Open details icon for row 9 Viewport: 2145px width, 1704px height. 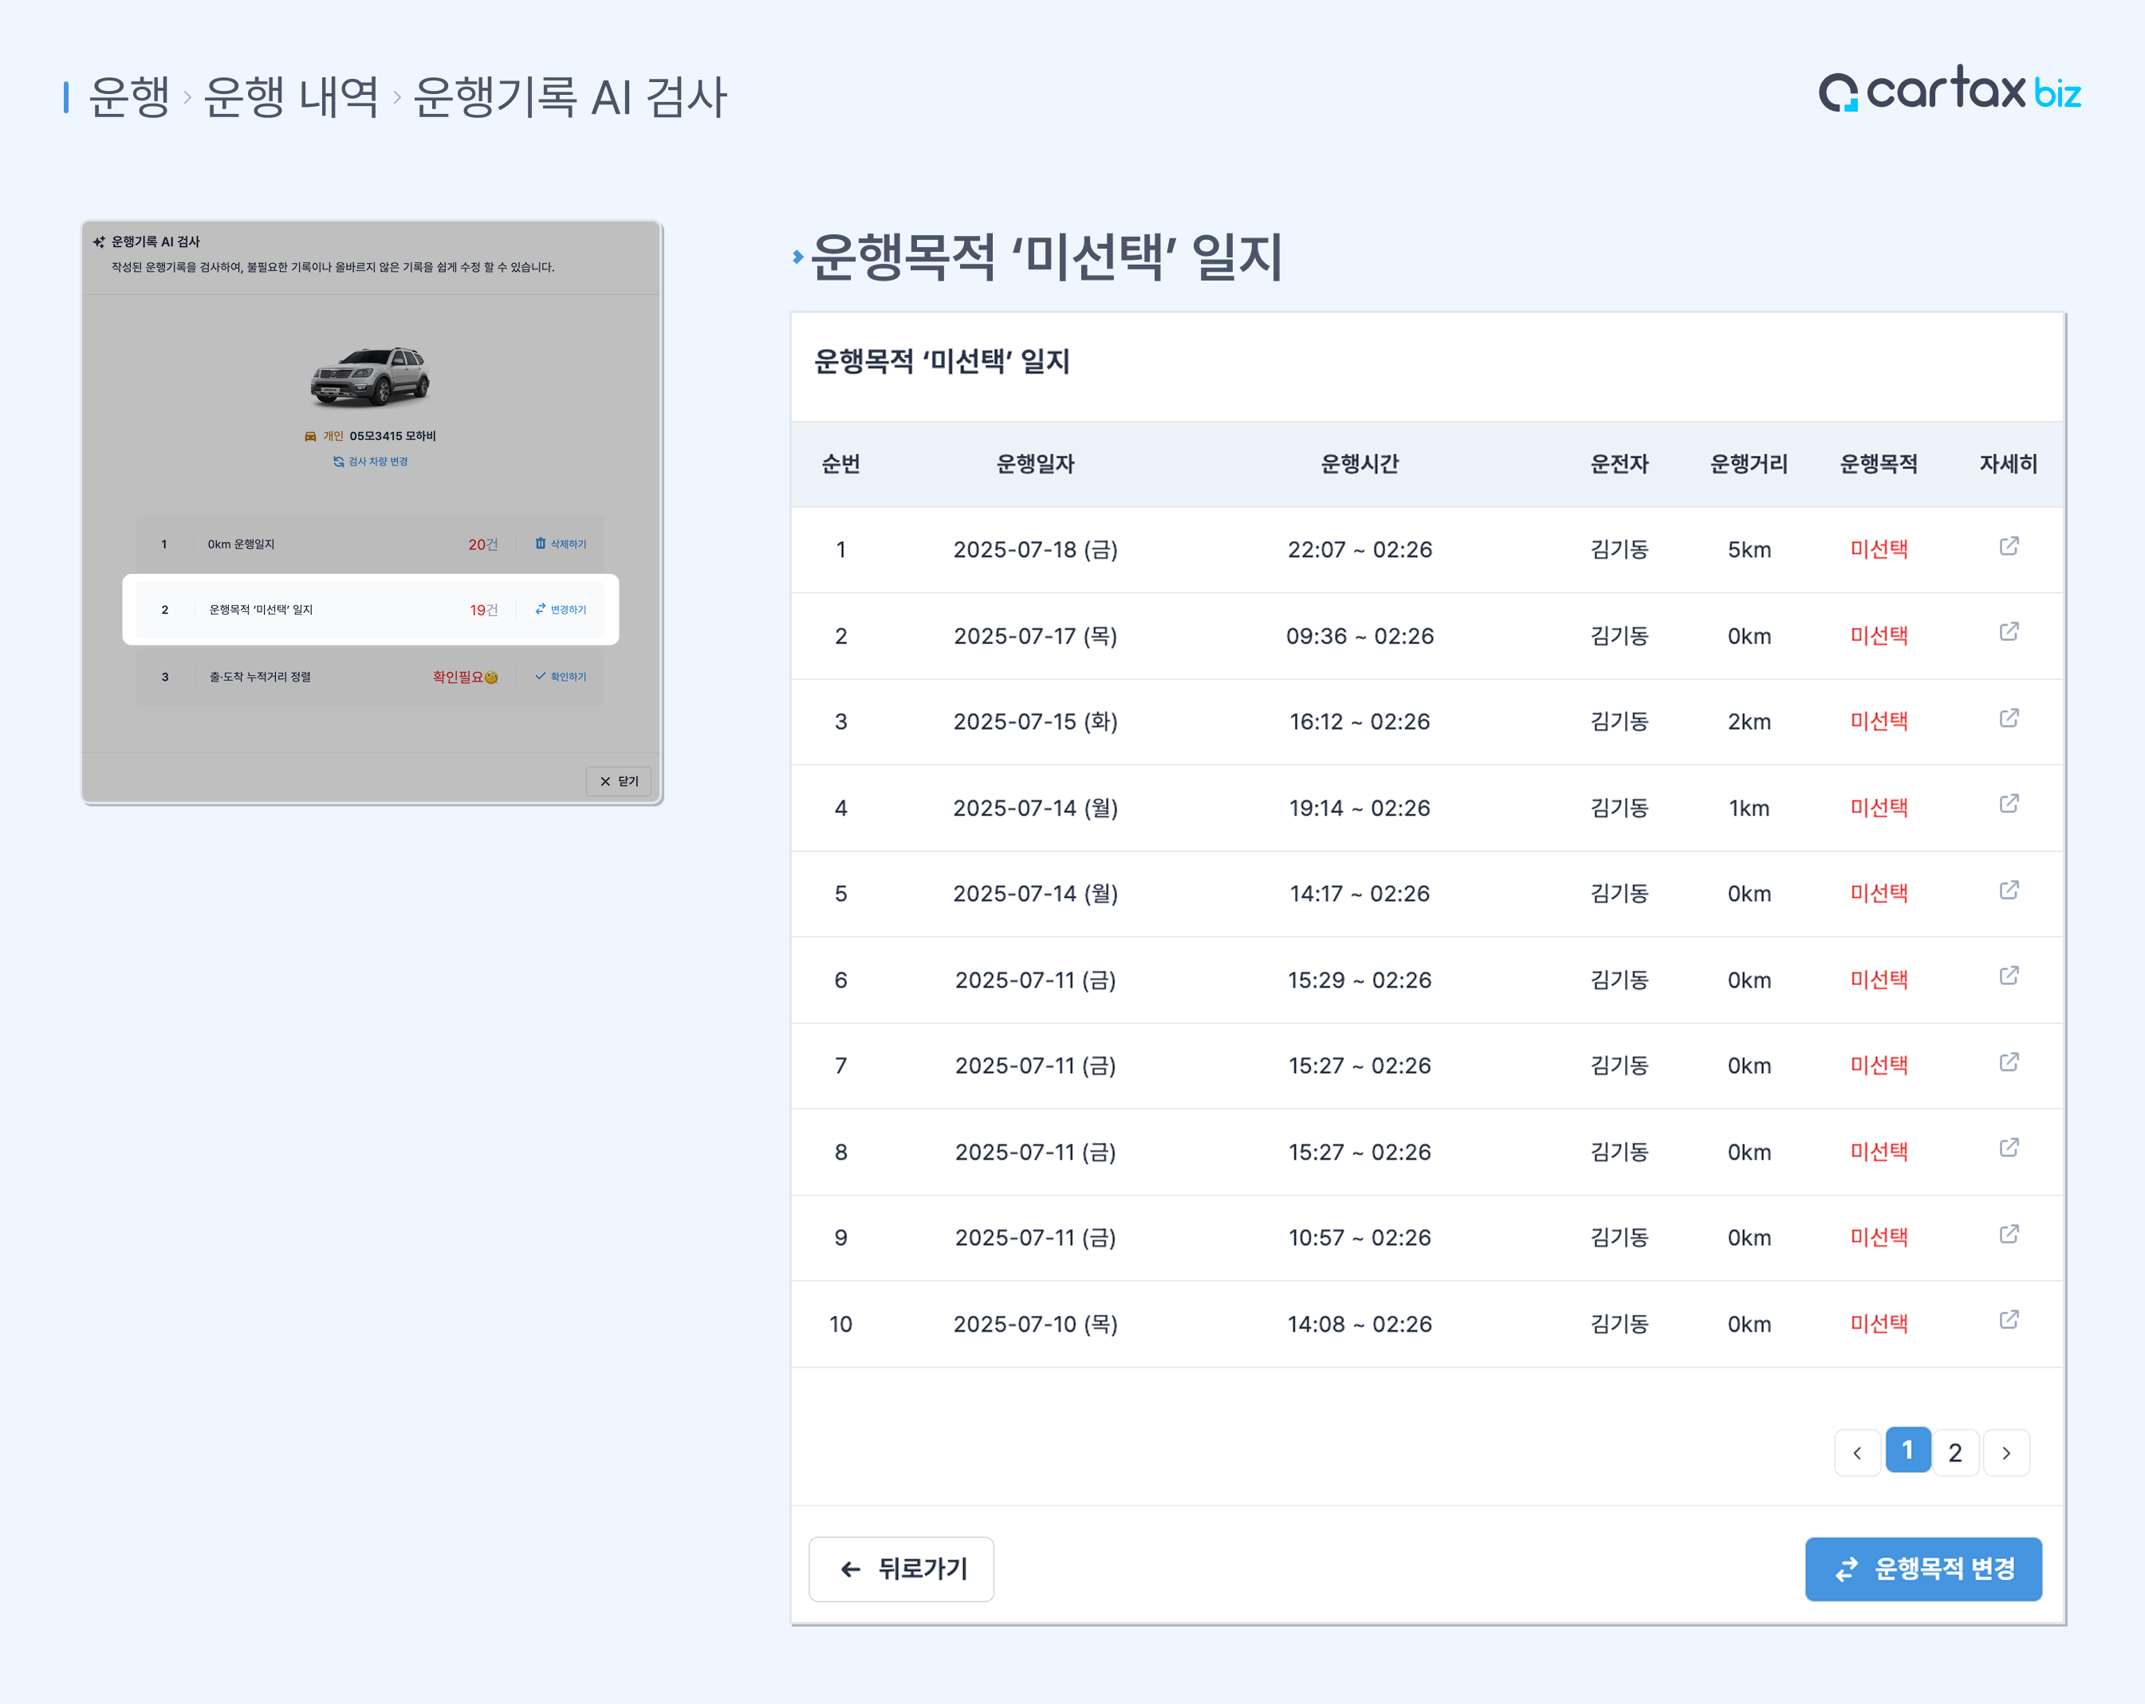[2008, 1234]
